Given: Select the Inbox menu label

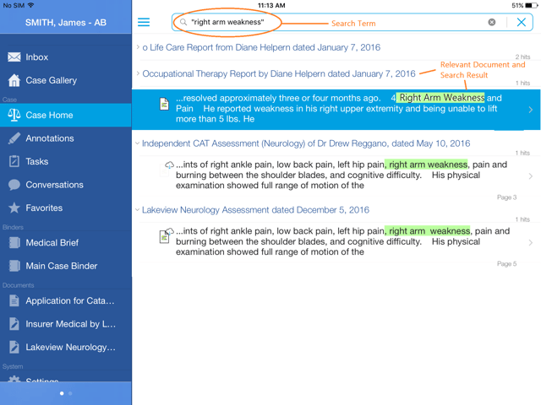Looking at the screenshot, I should point(37,57).
